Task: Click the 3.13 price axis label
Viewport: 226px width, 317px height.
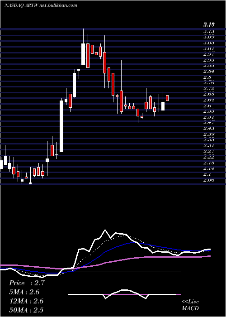Action: pyautogui.click(x=209, y=31)
